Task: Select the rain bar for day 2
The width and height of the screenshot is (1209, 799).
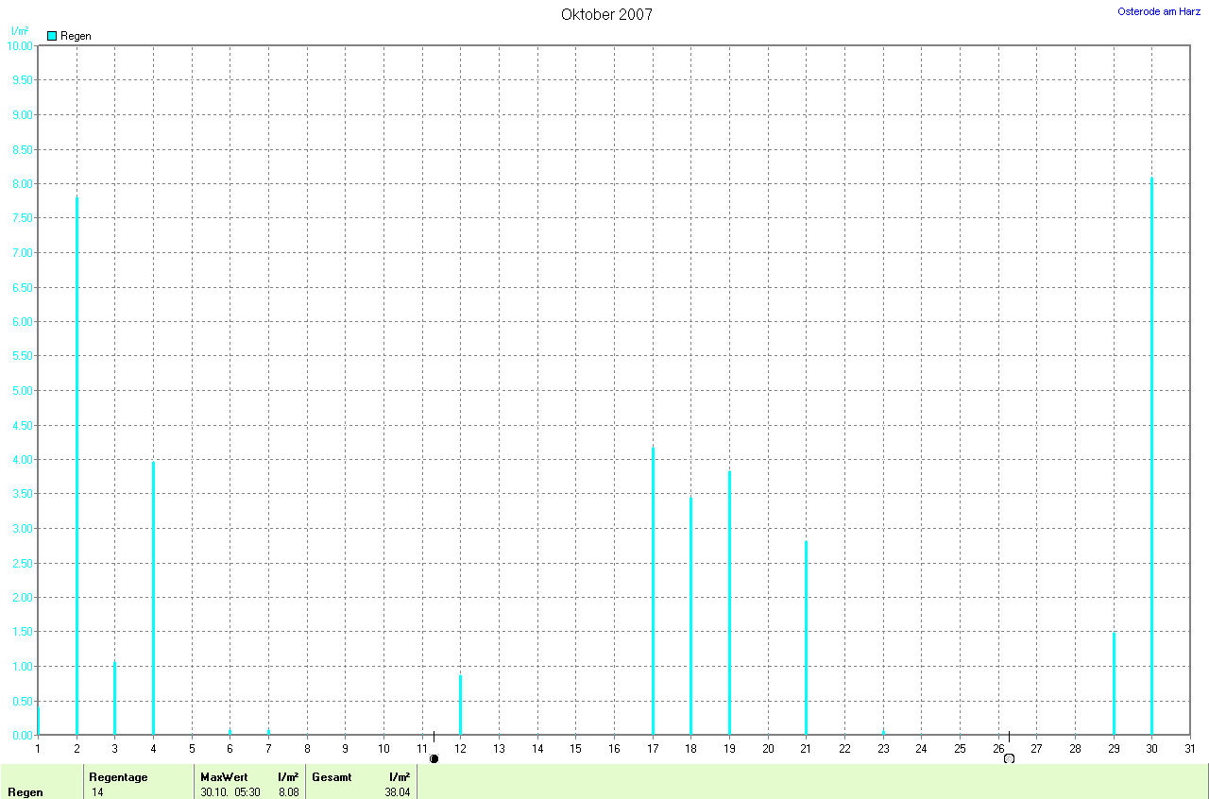Action: 77,463
